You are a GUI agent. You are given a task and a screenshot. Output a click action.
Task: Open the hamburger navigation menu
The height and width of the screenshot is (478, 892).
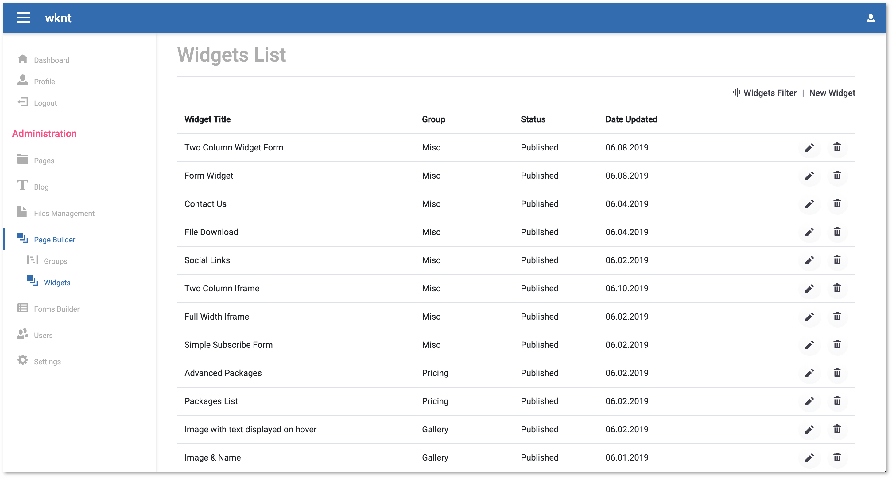24,18
